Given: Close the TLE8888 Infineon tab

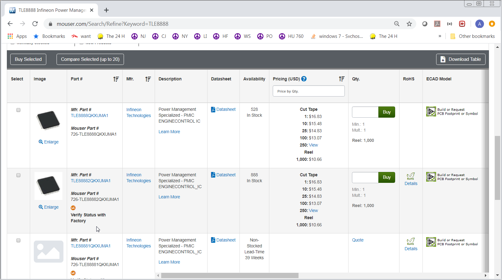Looking at the screenshot, I should [92, 10].
